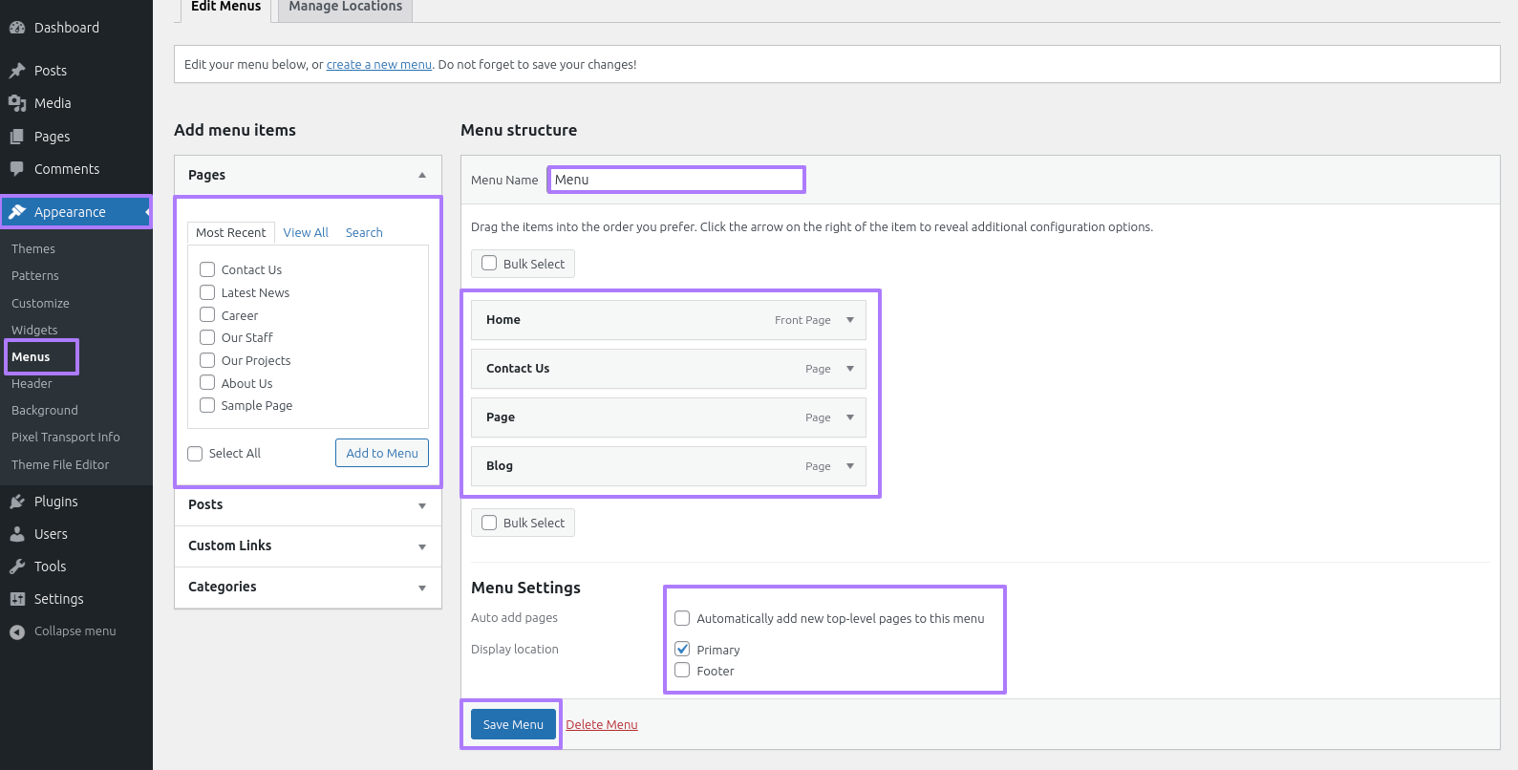Image resolution: width=1518 pixels, height=770 pixels.
Task: Click the Comments bubble icon
Action: (17, 169)
